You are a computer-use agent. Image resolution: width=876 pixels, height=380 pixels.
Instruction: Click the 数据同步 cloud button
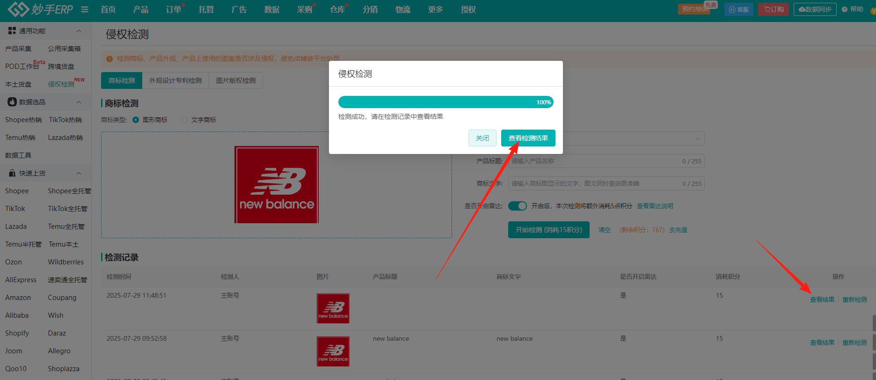pos(815,9)
